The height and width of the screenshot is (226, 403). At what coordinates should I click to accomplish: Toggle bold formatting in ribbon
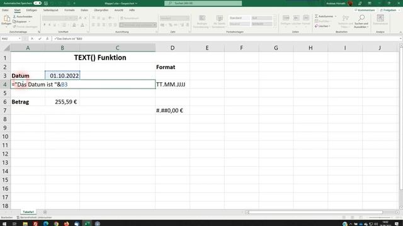(44, 25)
